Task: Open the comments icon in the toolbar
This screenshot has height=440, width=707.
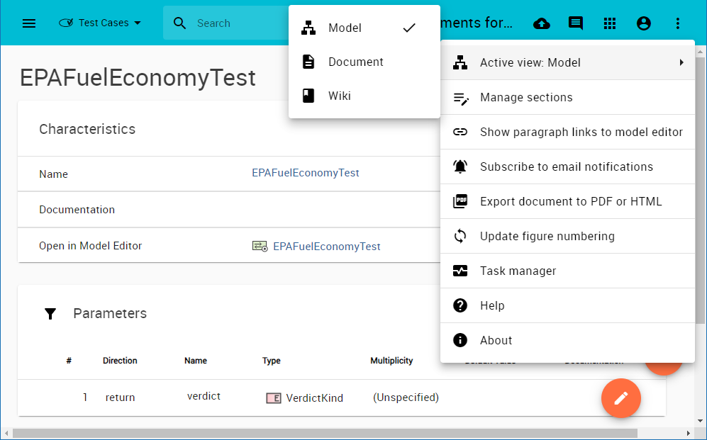Action: (x=576, y=23)
